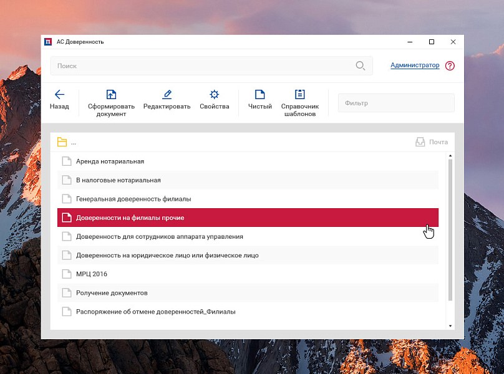
Task: Click document icon for Генеральная доверенность филиалы
Action: (67, 199)
